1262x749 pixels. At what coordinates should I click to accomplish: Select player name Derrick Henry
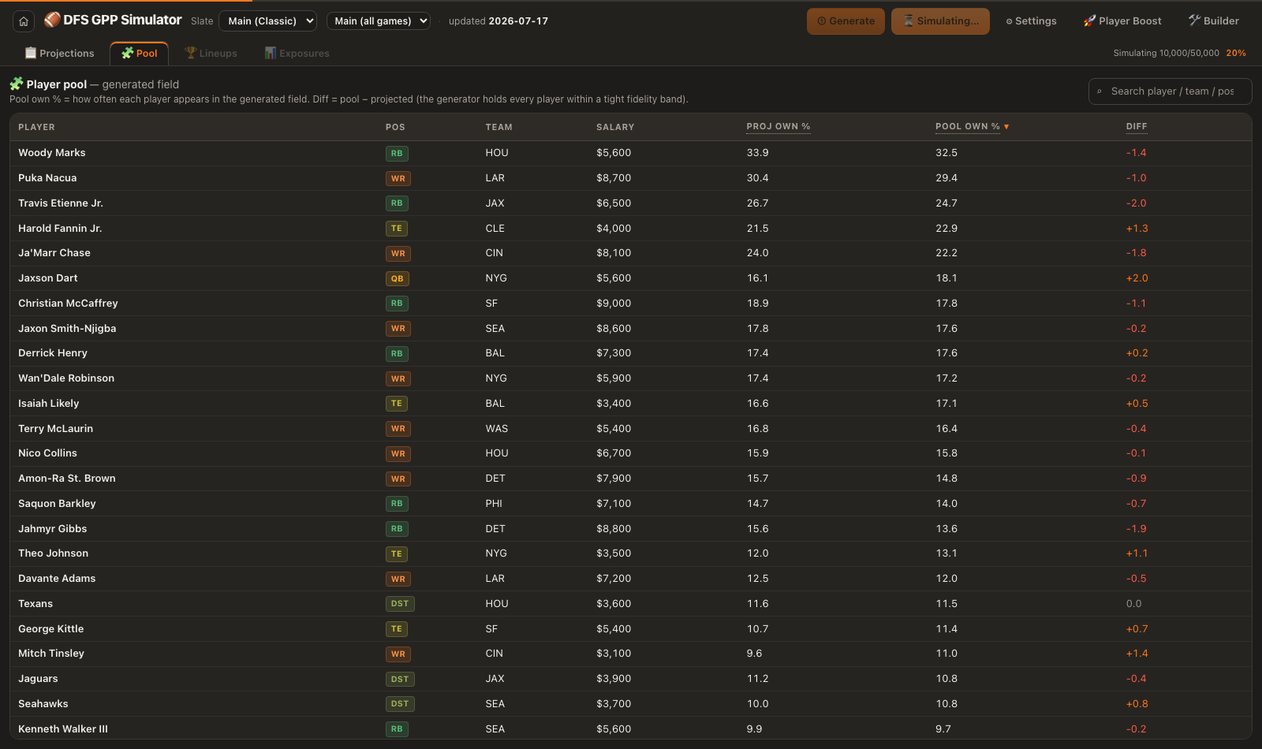point(53,353)
